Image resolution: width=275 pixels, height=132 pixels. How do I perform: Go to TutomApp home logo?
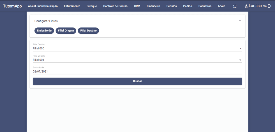[12, 6]
